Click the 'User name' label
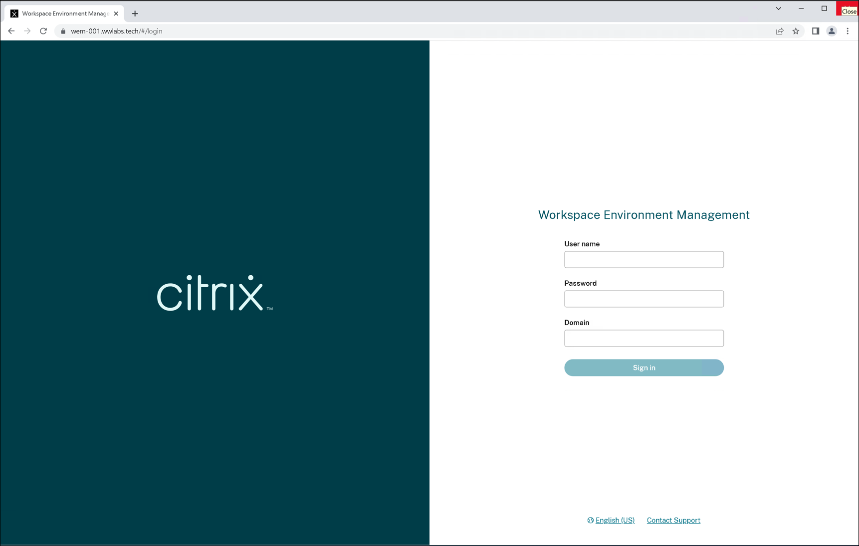The image size is (859, 546). click(582, 244)
